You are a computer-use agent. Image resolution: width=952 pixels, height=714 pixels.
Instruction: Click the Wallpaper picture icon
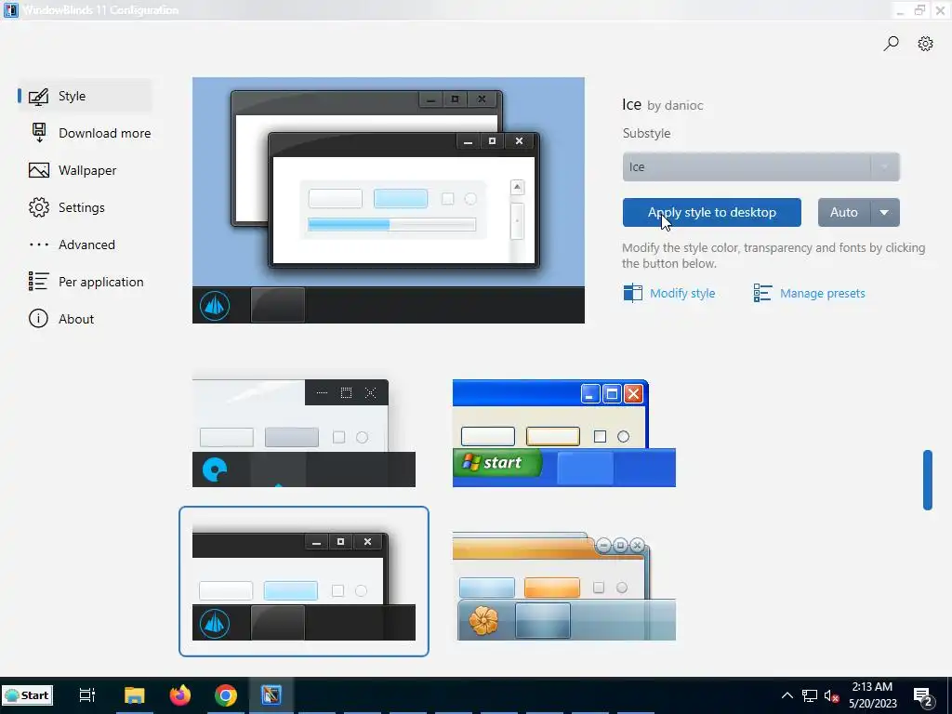39,171
